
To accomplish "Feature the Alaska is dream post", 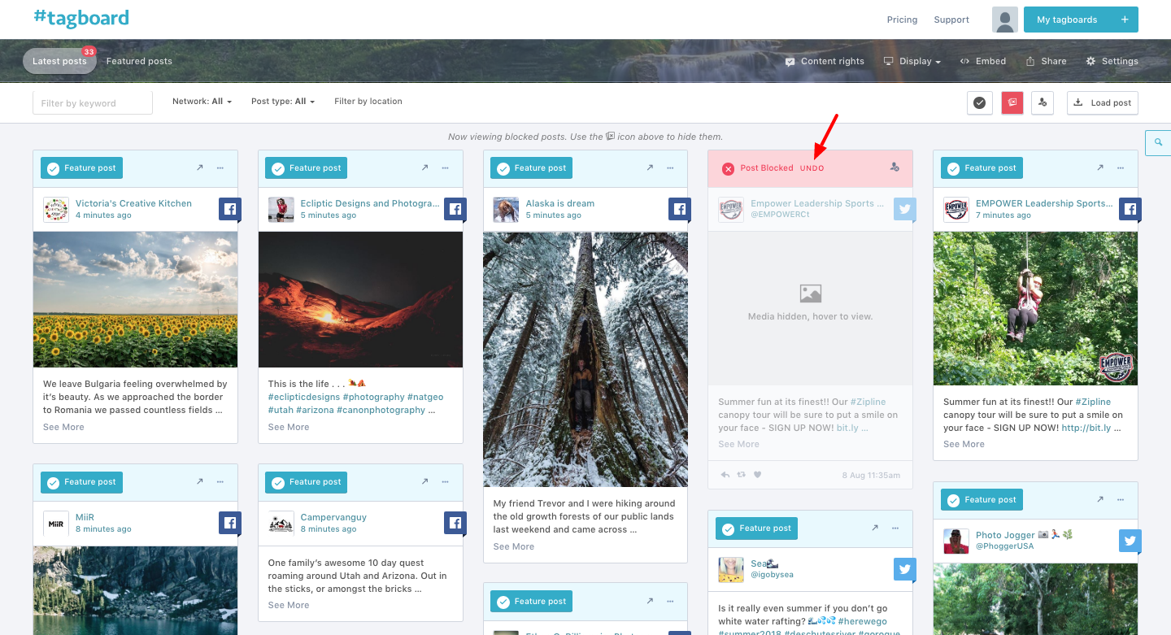I will point(532,168).
